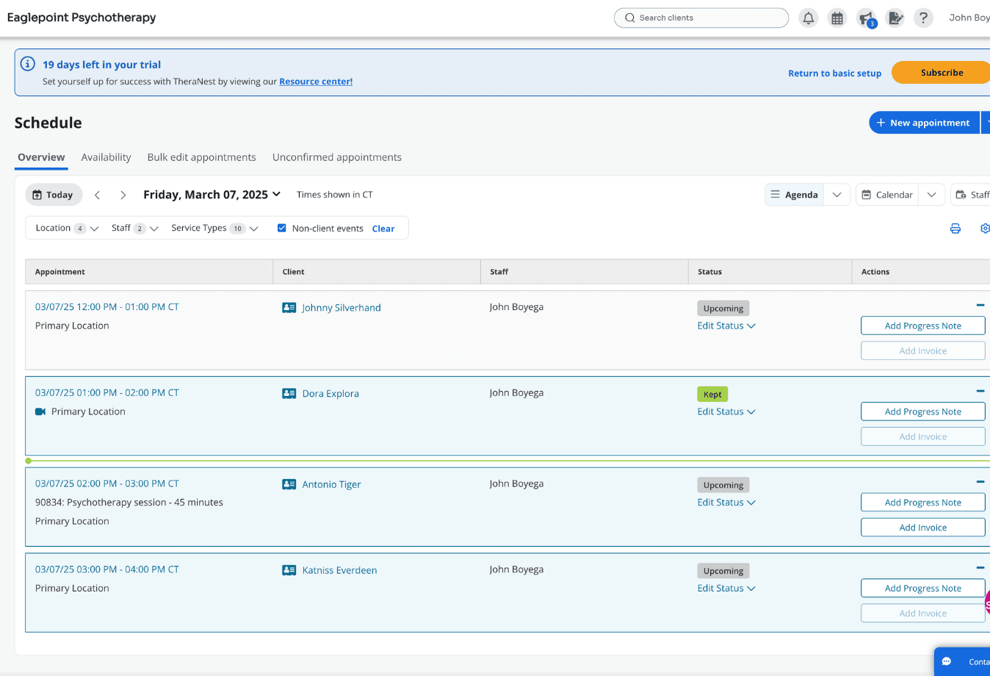
Task: Switch to the Availability tab
Action: [106, 157]
